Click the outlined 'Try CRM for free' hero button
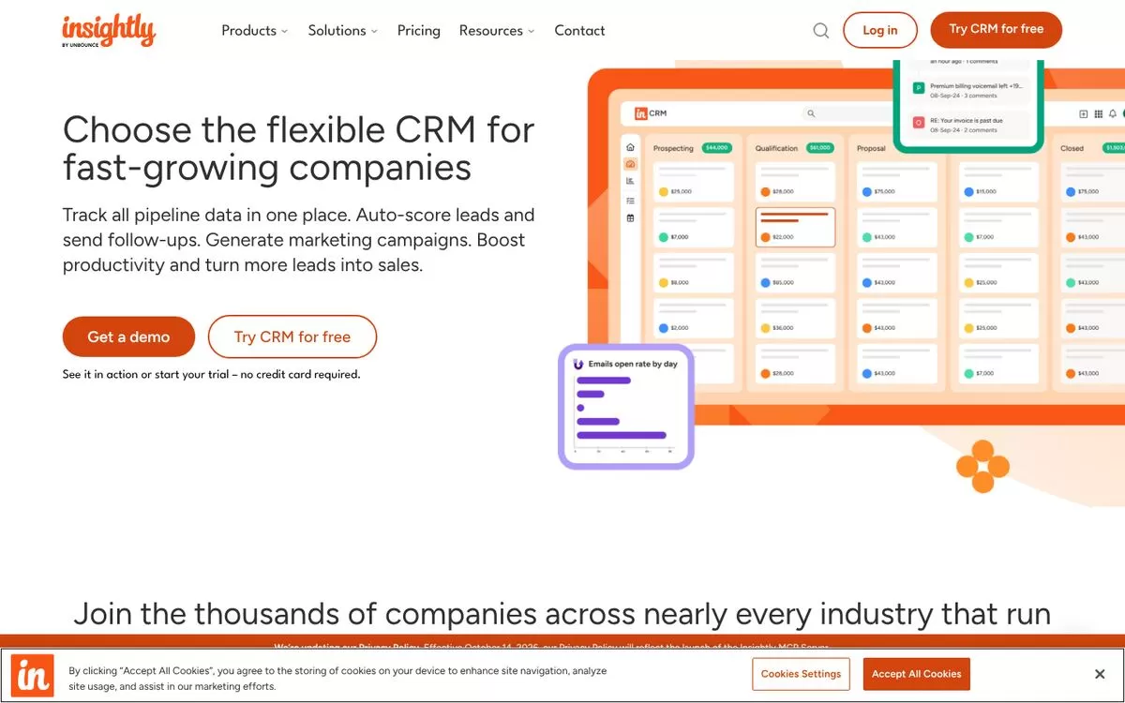Viewport: 1125px width, 703px height. (292, 337)
